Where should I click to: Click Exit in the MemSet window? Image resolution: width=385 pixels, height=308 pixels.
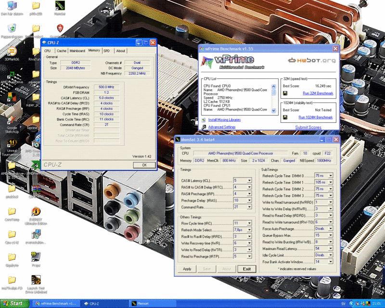(x=247, y=269)
